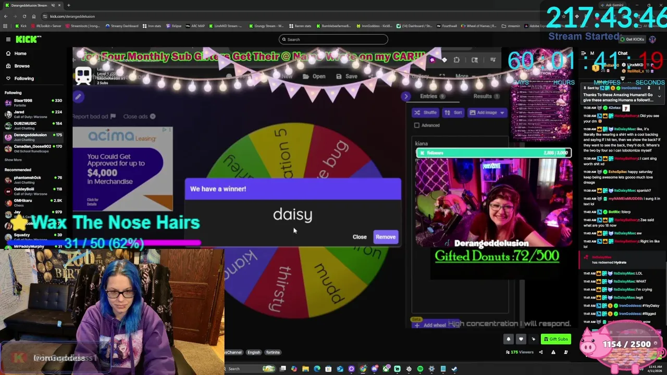Open the Kick sidebar hamburger menu
The width and height of the screenshot is (667, 375).
click(8, 40)
